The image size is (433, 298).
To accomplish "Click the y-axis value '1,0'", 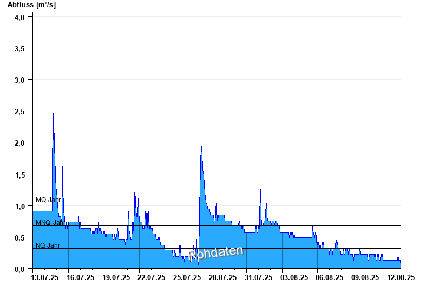I will coord(19,207).
